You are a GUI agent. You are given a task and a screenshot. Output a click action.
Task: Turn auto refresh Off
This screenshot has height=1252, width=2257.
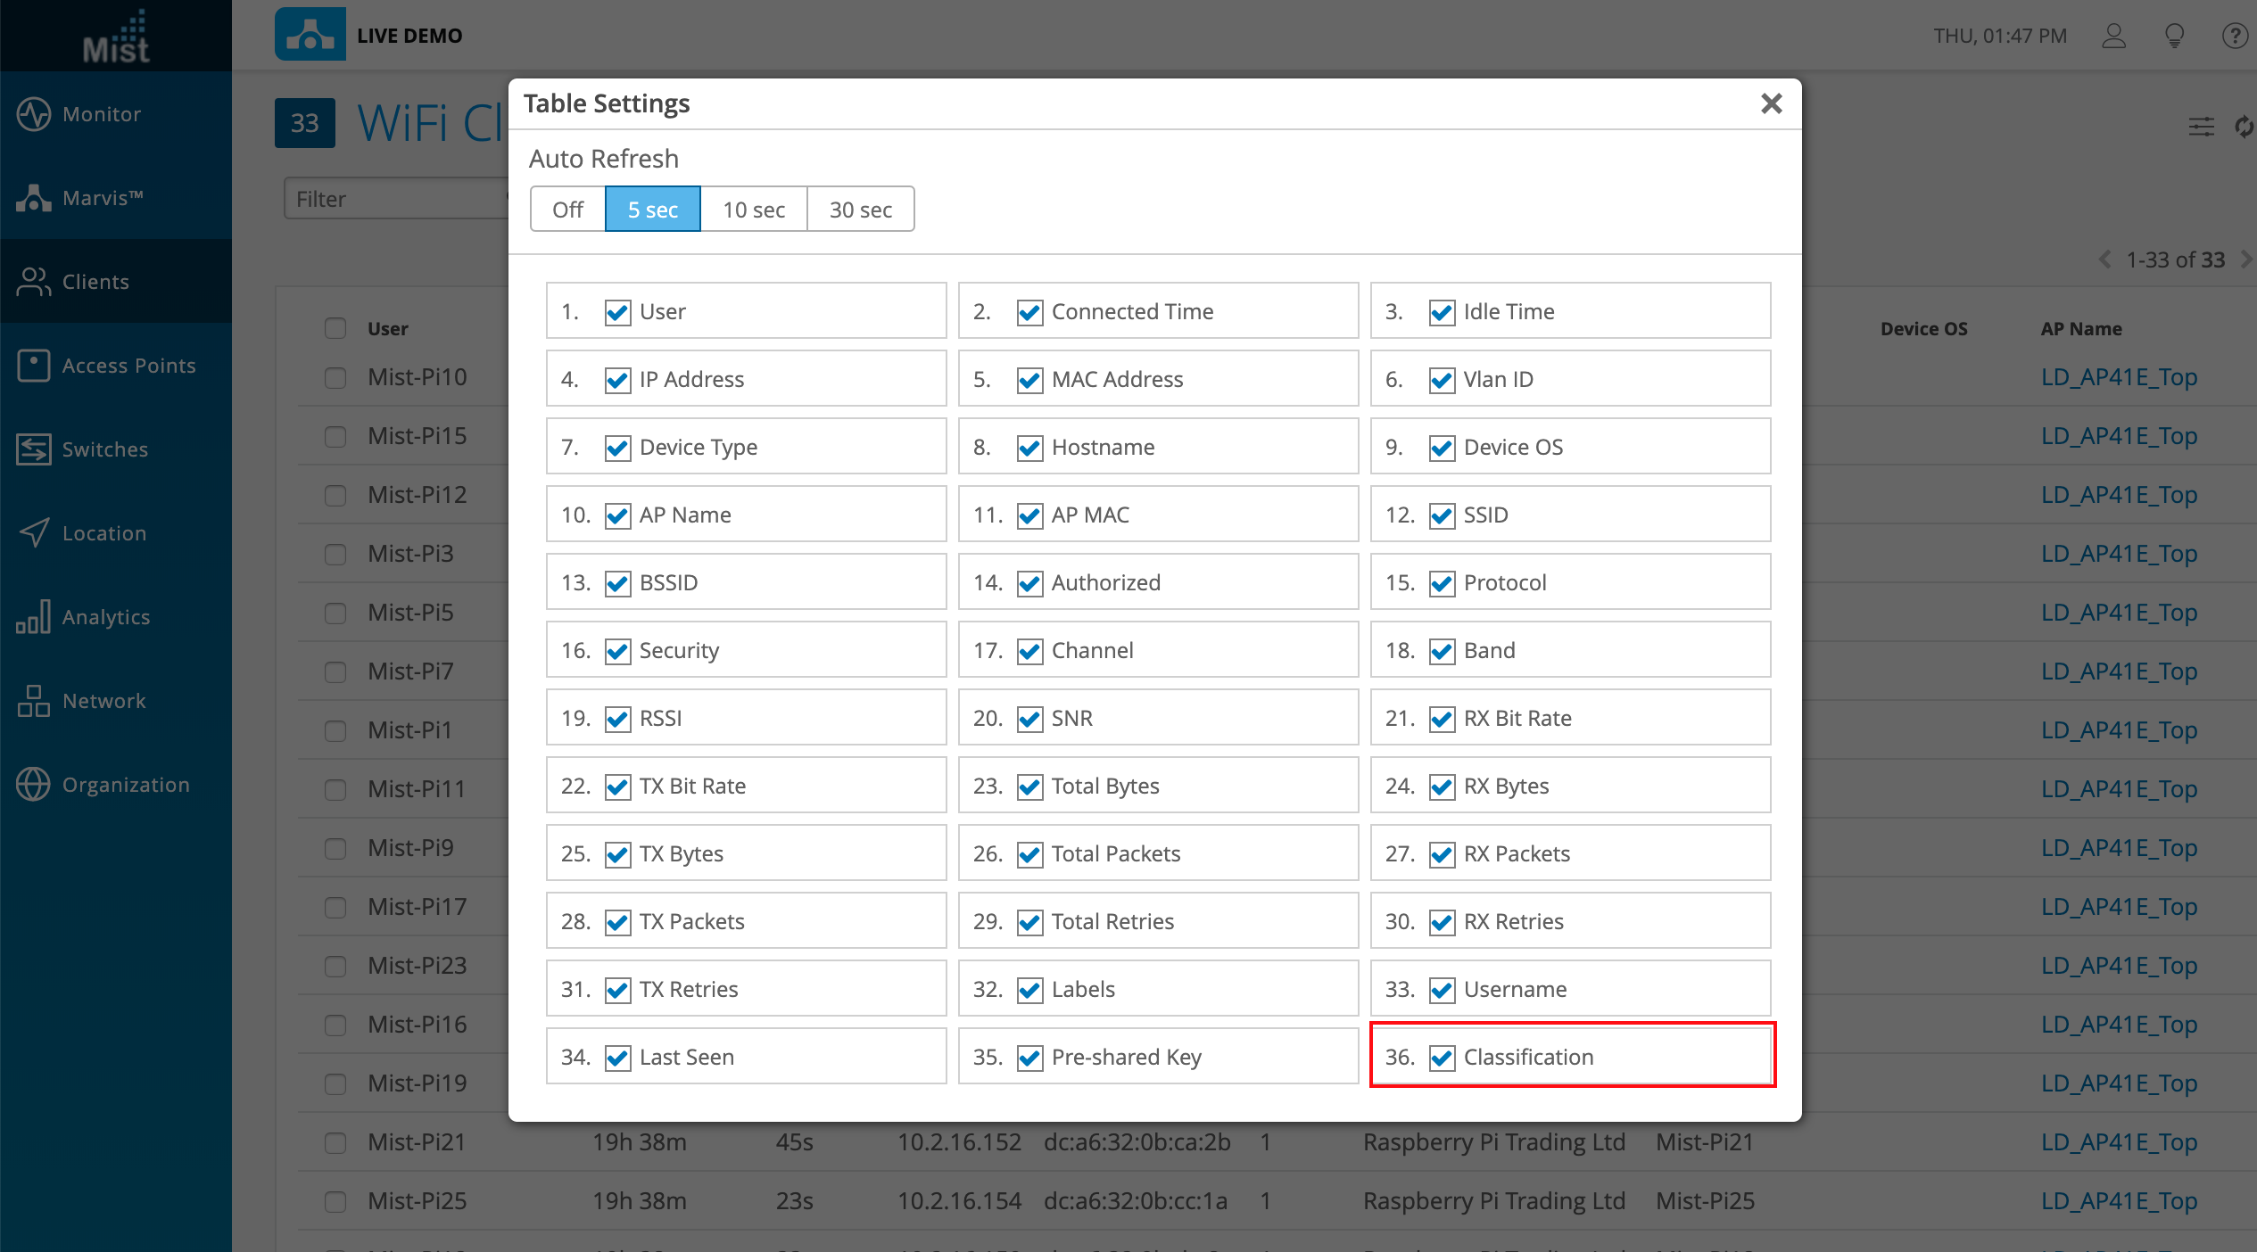pyautogui.click(x=567, y=210)
